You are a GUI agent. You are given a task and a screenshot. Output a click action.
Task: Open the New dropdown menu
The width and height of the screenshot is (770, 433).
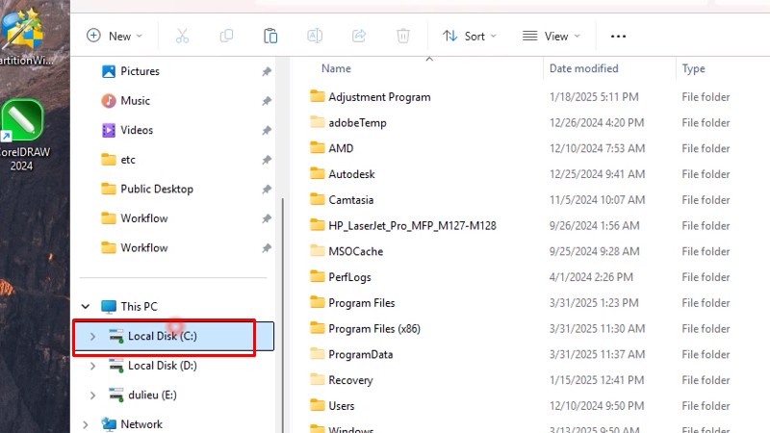(x=115, y=36)
